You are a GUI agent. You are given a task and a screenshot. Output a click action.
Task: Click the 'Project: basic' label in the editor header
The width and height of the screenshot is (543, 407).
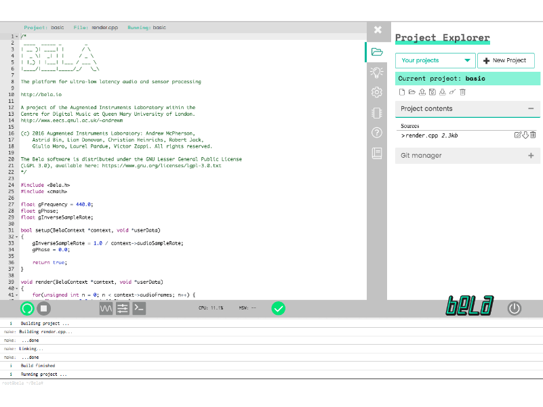click(44, 27)
